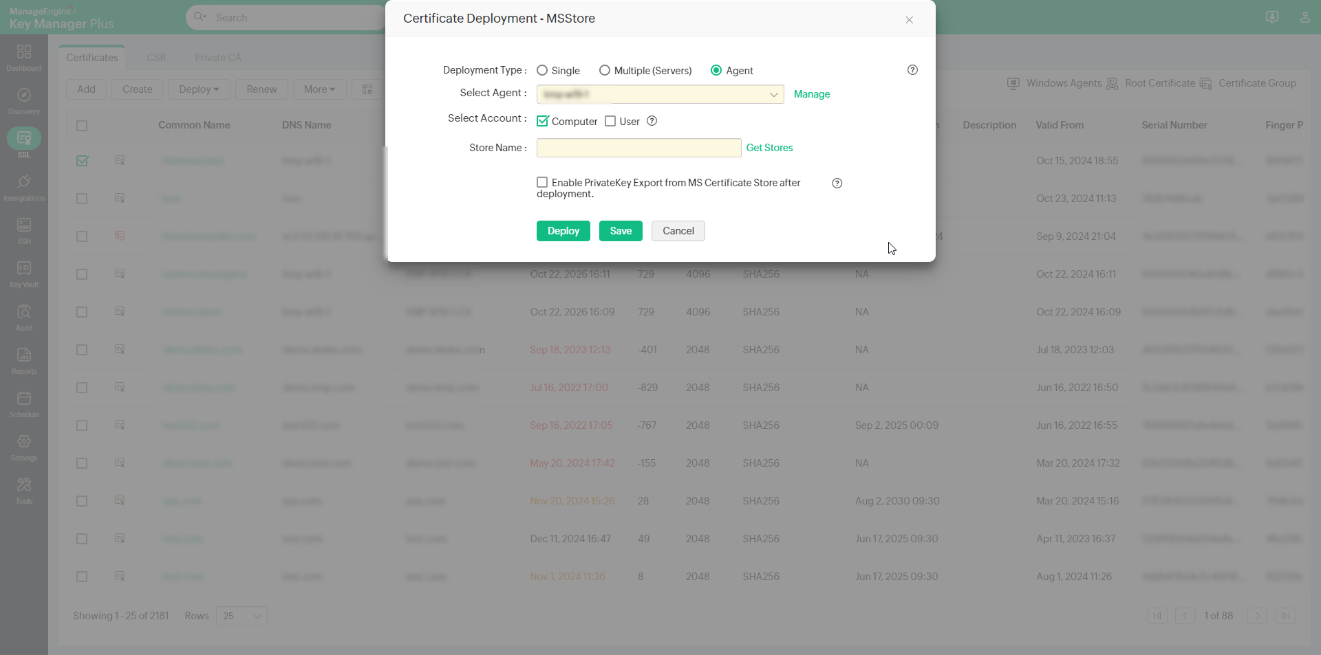Image resolution: width=1321 pixels, height=655 pixels.
Task: Click the Save button in the dialog
Action: [x=621, y=231]
